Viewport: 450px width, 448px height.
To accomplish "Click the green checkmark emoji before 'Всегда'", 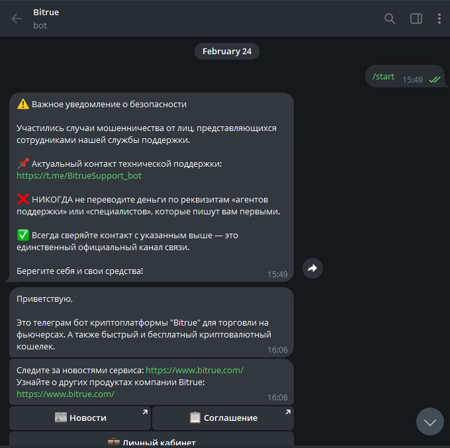I will click(x=23, y=235).
